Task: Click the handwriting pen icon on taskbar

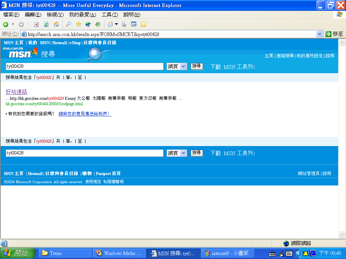Action: [x=281, y=254]
